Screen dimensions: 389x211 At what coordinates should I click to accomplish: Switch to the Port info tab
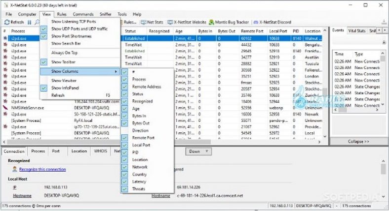[x=56, y=151]
